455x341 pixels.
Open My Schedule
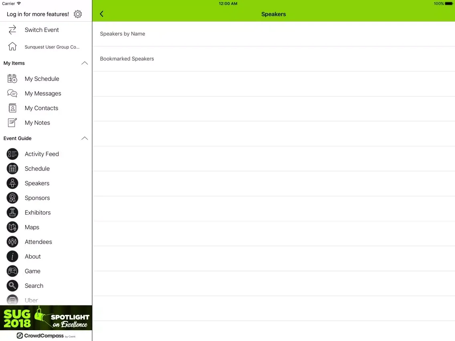coord(42,79)
